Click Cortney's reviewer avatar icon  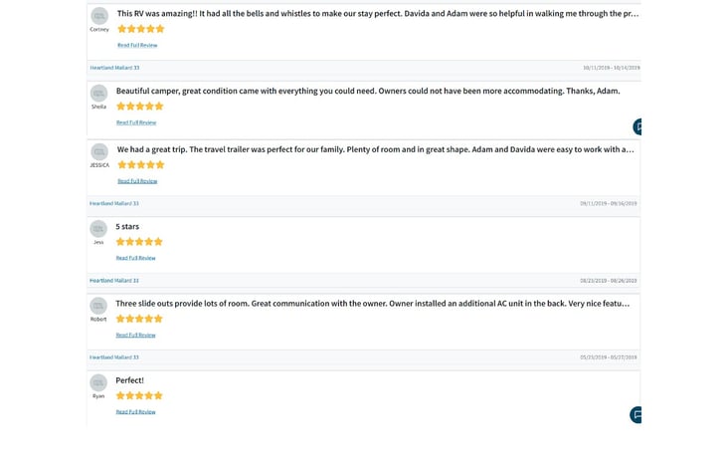pos(99,16)
